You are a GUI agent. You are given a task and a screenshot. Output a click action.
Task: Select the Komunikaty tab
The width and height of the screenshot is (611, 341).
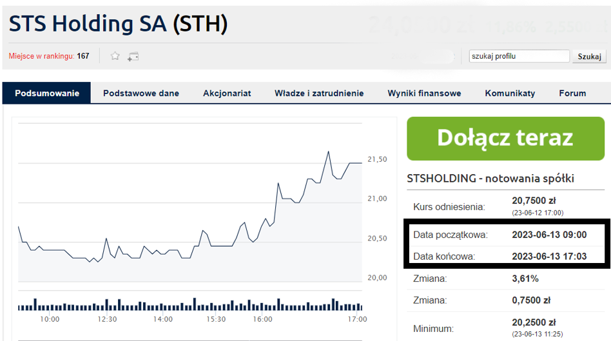(510, 93)
